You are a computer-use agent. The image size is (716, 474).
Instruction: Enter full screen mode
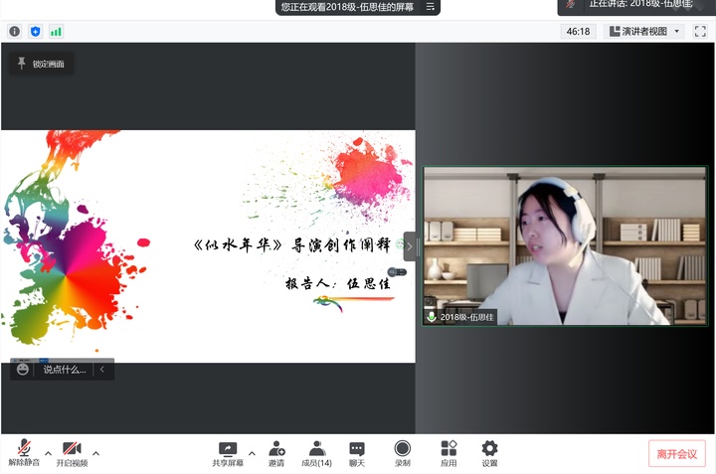700,31
